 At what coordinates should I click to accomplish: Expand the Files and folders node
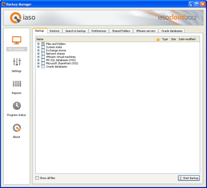click(x=38, y=44)
